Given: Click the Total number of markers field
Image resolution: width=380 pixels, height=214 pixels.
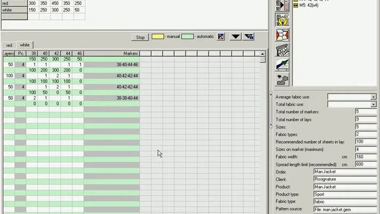Looking at the screenshot, I should click(x=366, y=112).
